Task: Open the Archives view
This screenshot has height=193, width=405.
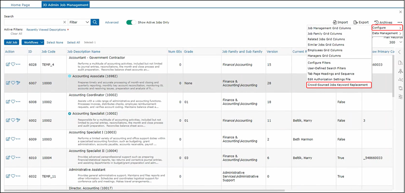Action: click(x=383, y=22)
